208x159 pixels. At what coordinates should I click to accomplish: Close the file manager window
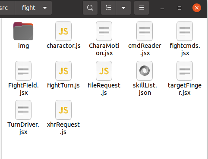click(197, 8)
